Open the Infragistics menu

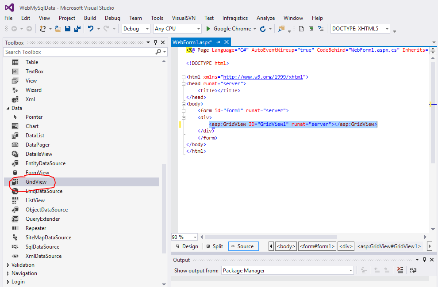(235, 18)
